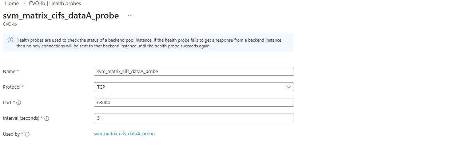The width and height of the screenshot is (461, 153).
Task: Click the health probes information banner text
Action: (149, 43)
